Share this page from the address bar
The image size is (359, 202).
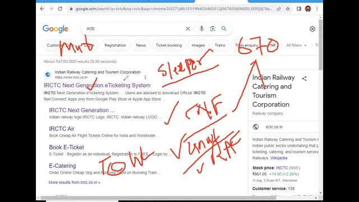(279, 9)
